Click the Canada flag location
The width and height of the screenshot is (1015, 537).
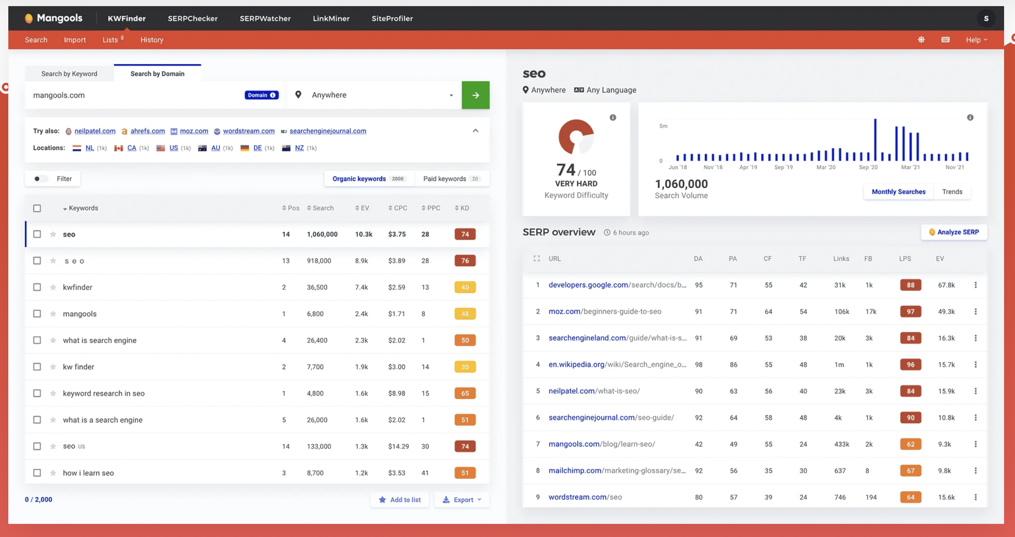click(118, 148)
